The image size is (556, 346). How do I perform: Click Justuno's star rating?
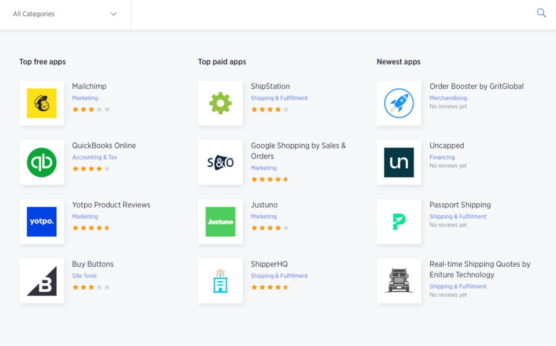click(x=270, y=228)
